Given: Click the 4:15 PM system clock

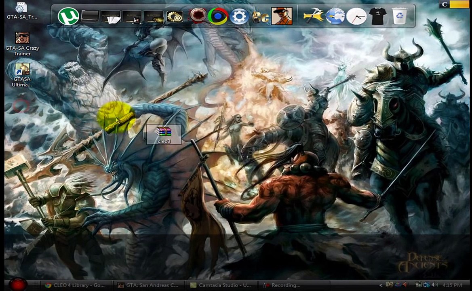Looking at the screenshot, I should coord(452,285).
